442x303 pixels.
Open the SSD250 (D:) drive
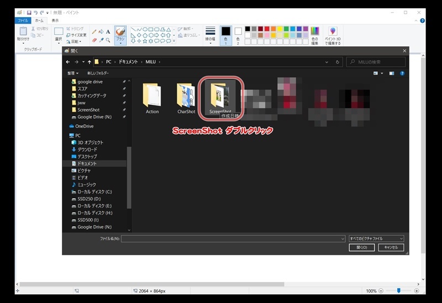[89, 199]
